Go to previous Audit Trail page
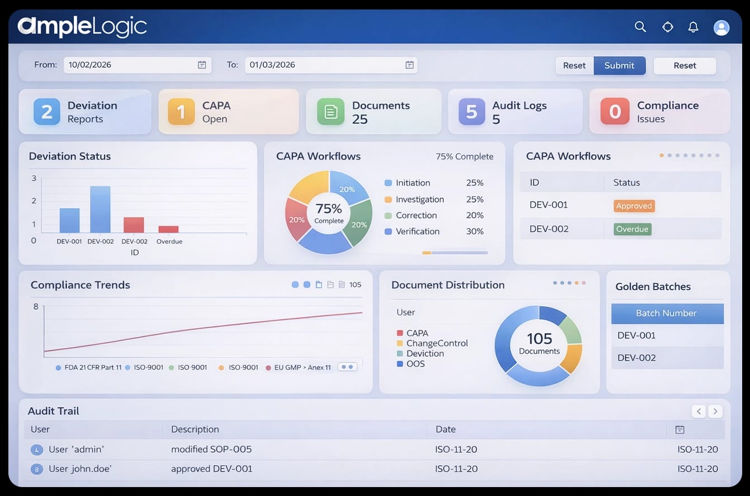750x496 pixels. [x=699, y=411]
